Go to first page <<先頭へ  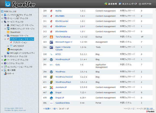coord(47,109)
